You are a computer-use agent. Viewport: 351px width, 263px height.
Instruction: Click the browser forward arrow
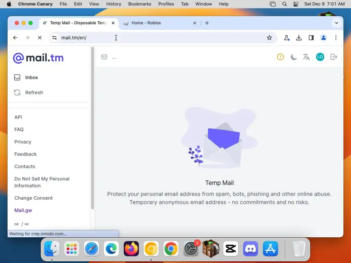(x=27, y=38)
